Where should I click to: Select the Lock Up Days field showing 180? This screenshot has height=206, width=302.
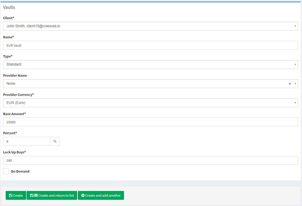pyautogui.click(x=150, y=160)
